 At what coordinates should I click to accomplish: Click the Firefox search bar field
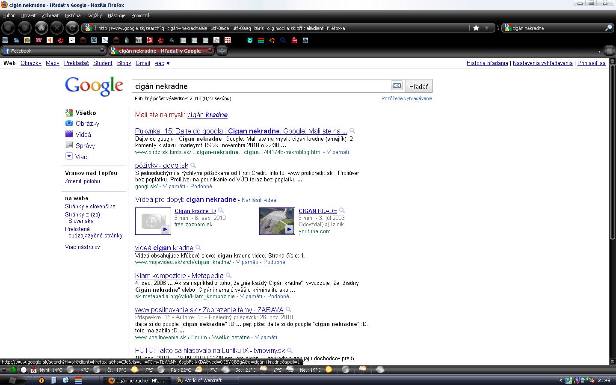(558, 28)
